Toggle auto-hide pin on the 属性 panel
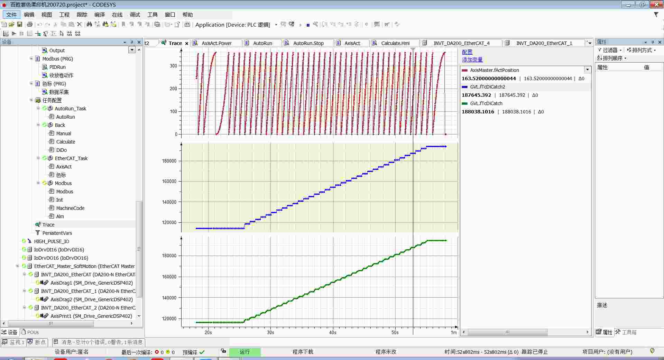 [653, 42]
